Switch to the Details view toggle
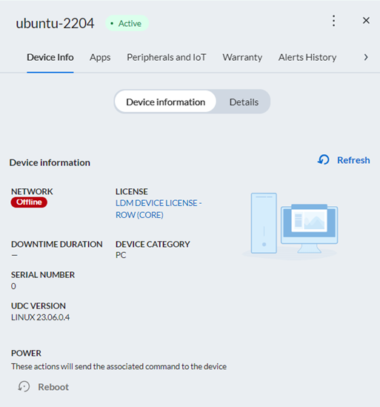The image size is (380, 407). [x=244, y=102]
